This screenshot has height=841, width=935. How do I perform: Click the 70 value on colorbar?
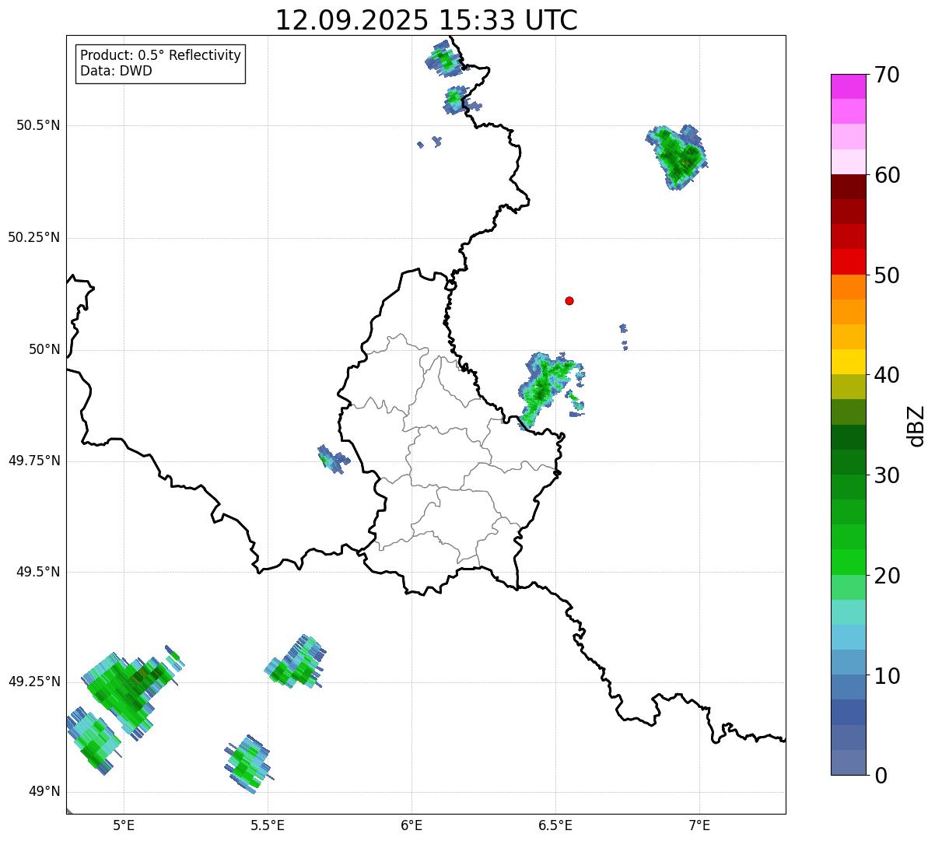[x=887, y=75]
